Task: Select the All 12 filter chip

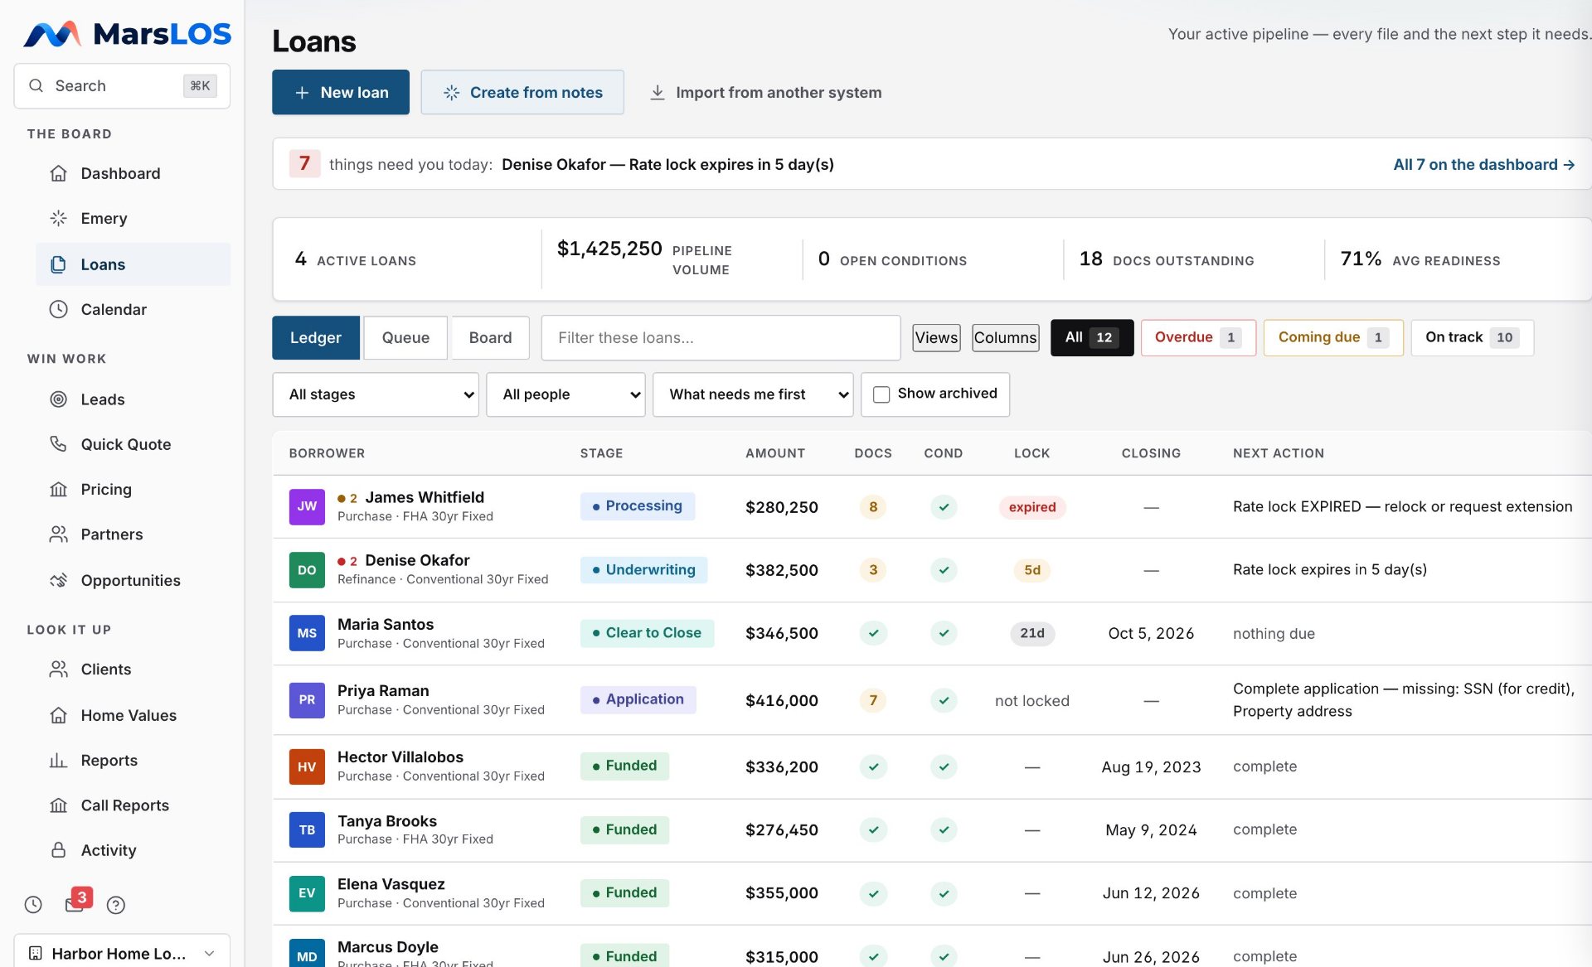Action: pyautogui.click(x=1092, y=337)
